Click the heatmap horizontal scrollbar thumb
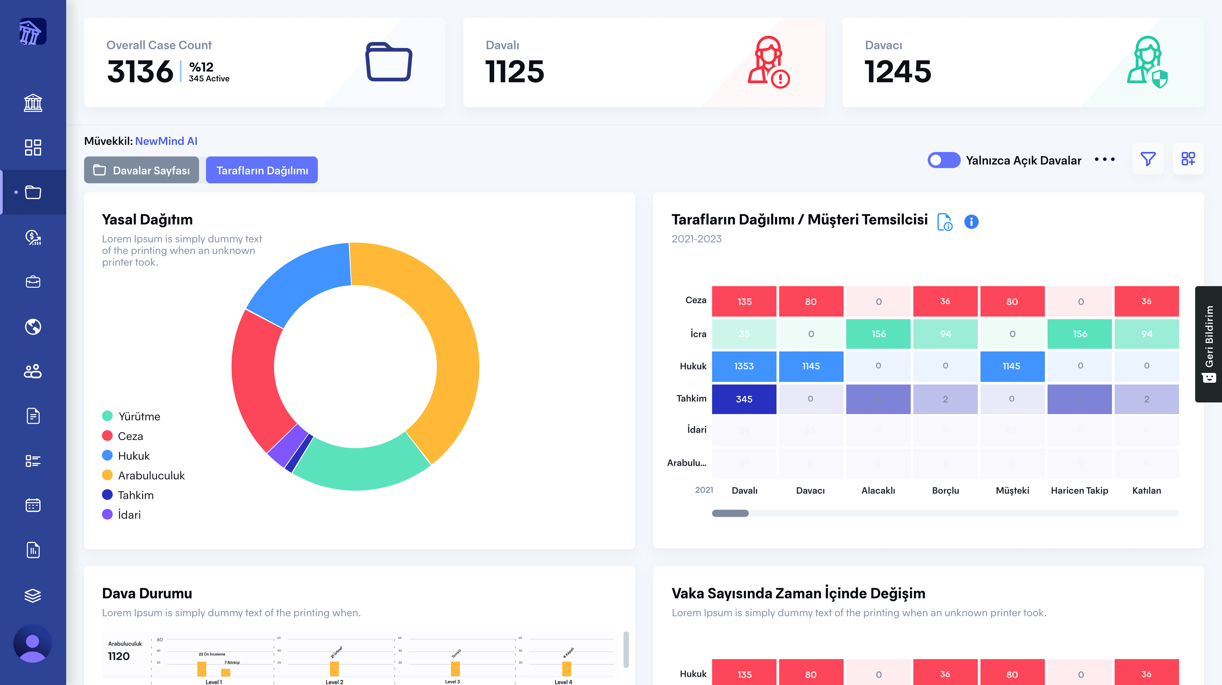Viewport: 1222px width, 685px height. pos(730,513)
